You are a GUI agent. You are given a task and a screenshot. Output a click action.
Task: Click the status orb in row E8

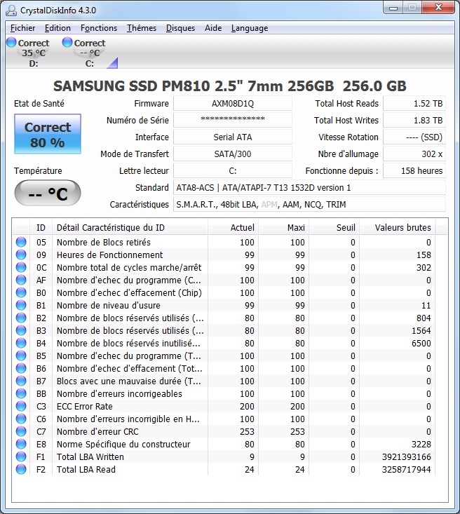21,444
